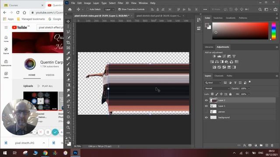This screenshot has height=157, width=280.
Task: Click inside the color picker gradient field
Action: point(240,31)
